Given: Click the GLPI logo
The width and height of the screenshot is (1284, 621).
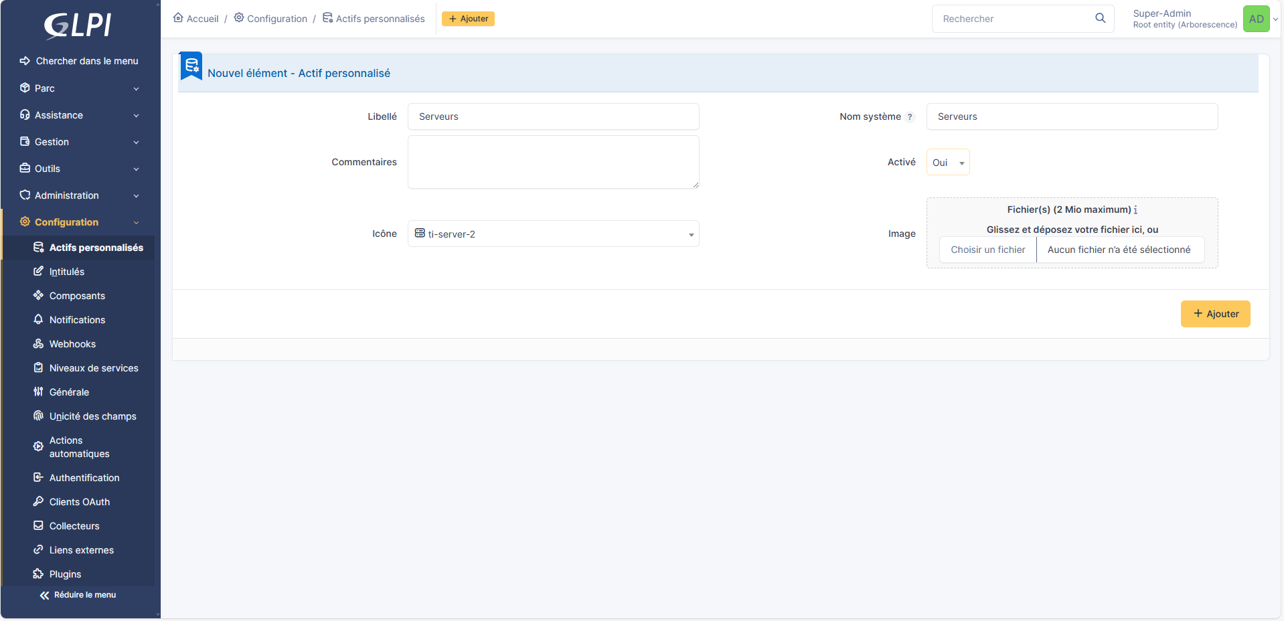Looking at the screenshot, I should click(x=78, y=26).
